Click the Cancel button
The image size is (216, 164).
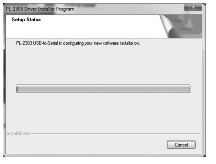click(x=181, y=145)
